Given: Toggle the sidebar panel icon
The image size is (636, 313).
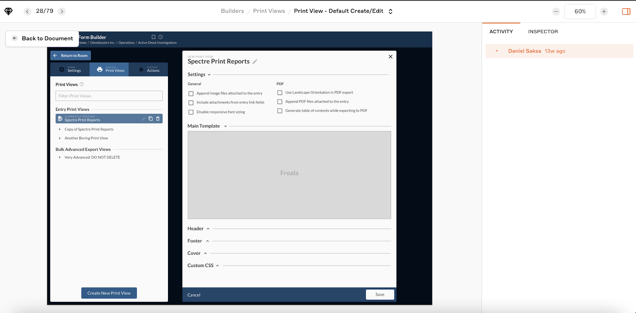Looking at the screenshot, I should [626, 12].
